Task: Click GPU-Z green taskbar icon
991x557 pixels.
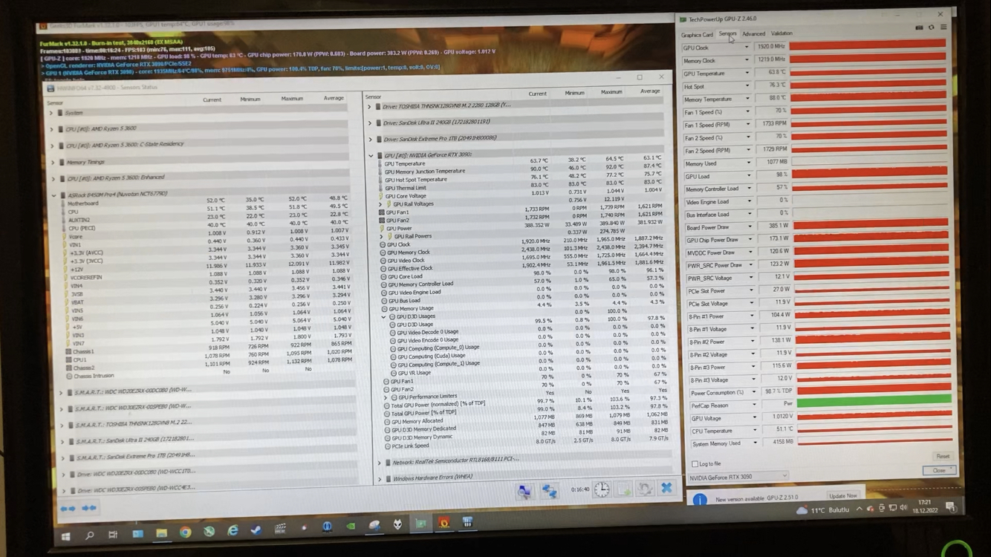Action: click(420, 524)
